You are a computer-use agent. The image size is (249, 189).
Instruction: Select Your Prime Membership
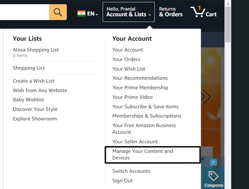click(140, 87)
